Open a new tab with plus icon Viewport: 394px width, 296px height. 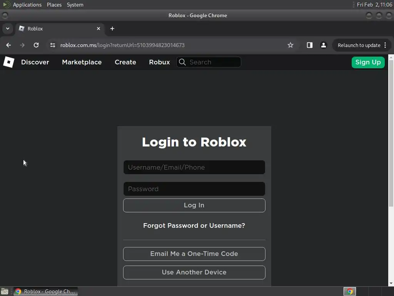click(x=112, y=29)
